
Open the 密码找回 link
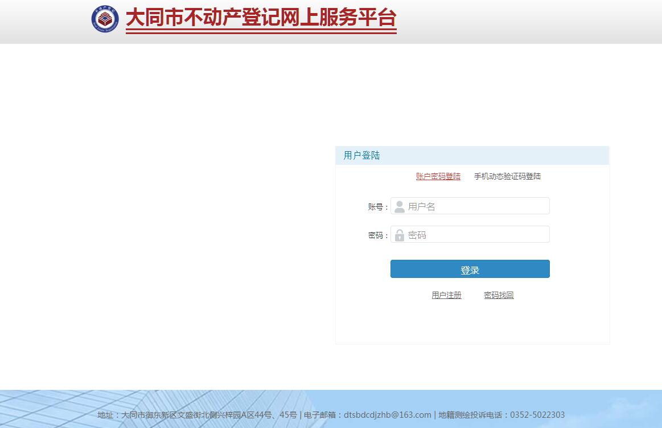pyautogui.click(x=499, y=296)
